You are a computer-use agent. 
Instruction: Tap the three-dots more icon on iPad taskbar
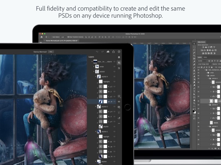pyautogui.click(x=119, y=123)
